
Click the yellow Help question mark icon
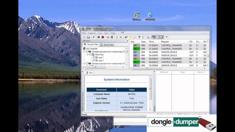(x=167, y=37)
